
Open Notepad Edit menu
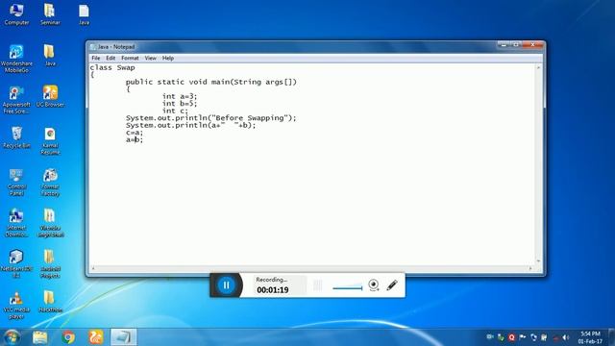point(111,58)
